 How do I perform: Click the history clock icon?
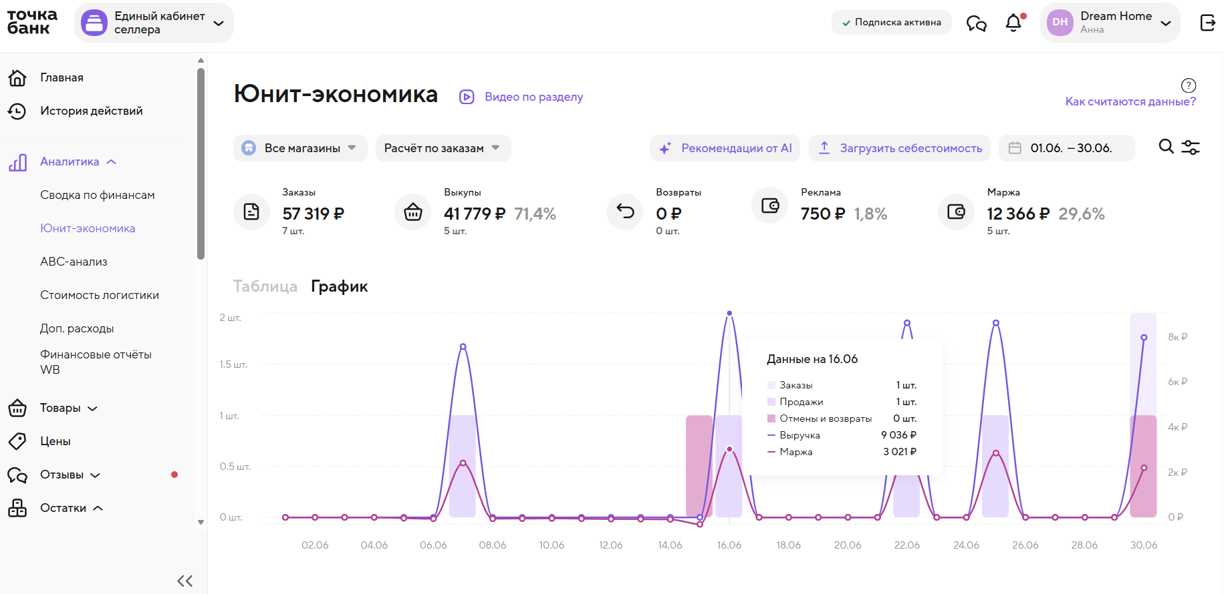point(17,111)
